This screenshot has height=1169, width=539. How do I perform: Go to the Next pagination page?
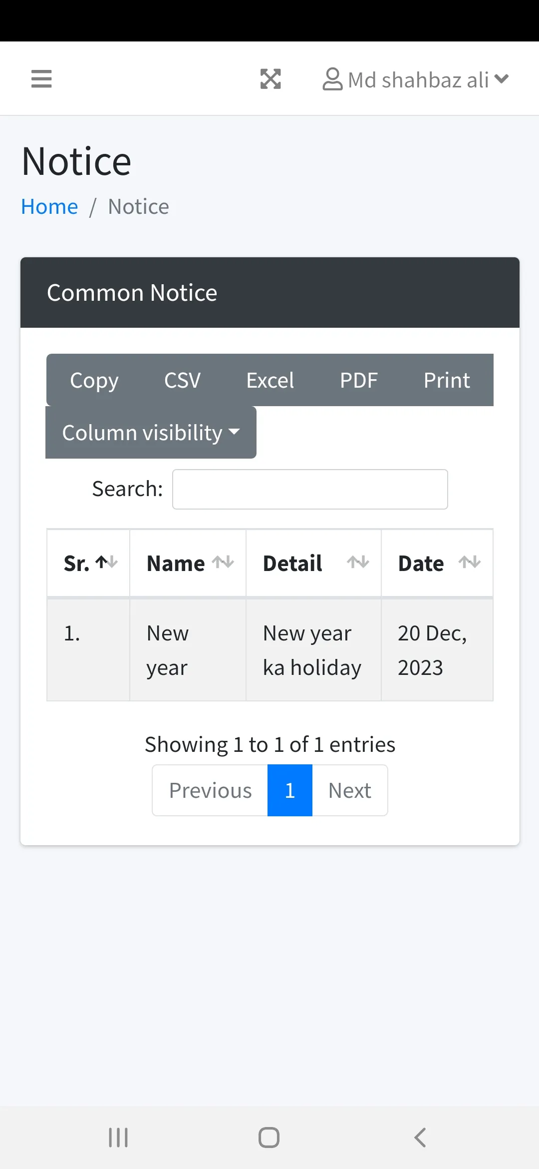tap(350, 790)
